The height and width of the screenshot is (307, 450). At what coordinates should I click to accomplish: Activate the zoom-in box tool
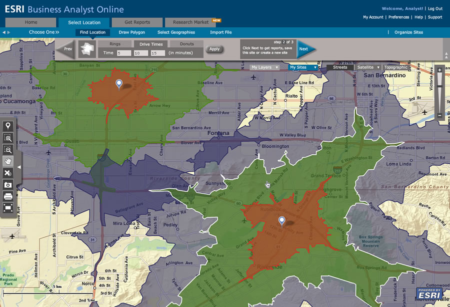tap(7, 138)
